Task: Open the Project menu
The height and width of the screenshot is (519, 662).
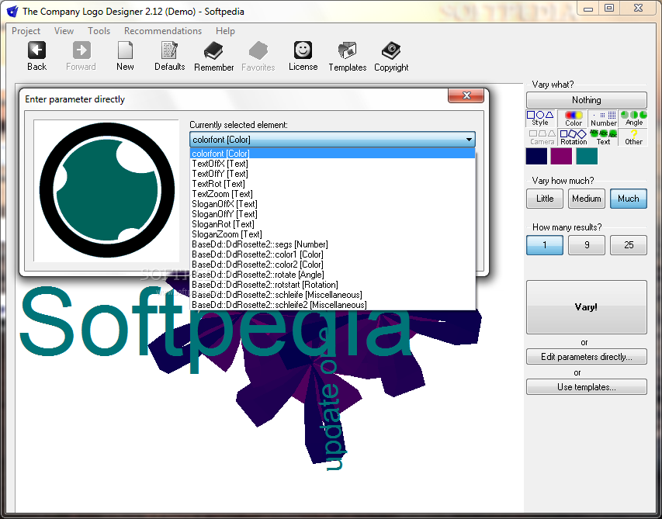Action: click(26, 31)
